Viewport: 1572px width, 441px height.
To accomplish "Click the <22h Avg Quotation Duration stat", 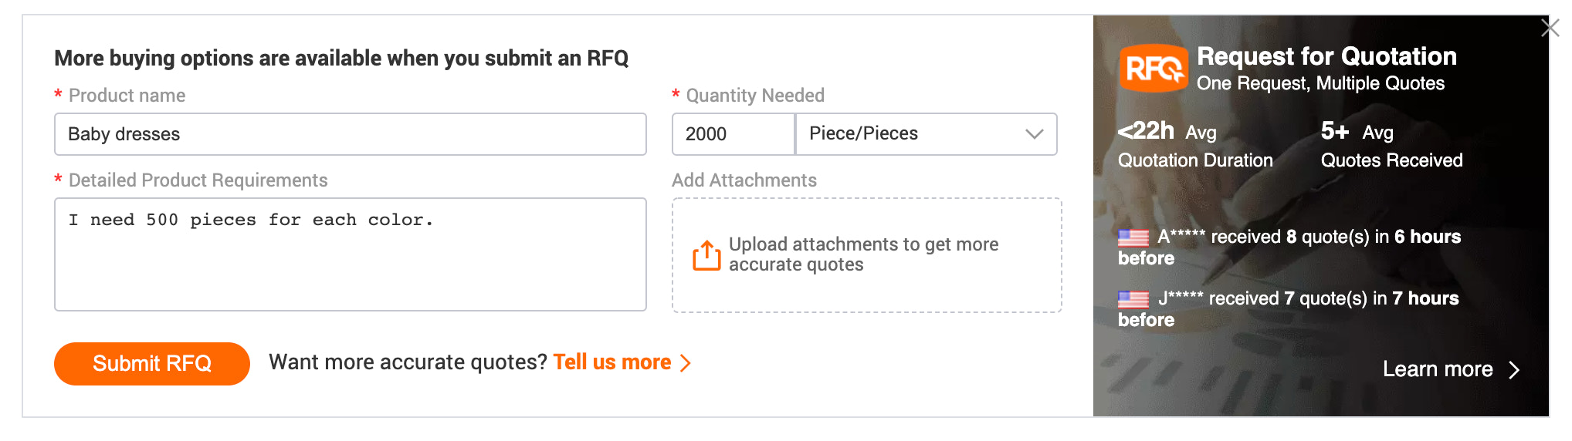I will point(1195,145).
